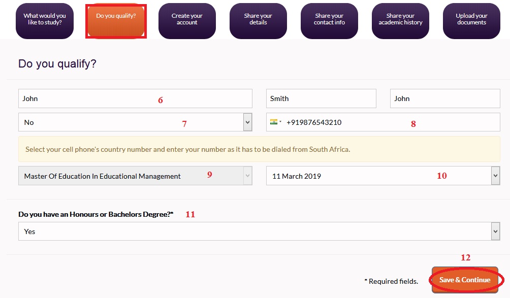Click the Honours or Bachelors Degree question label

coord(96,215)
